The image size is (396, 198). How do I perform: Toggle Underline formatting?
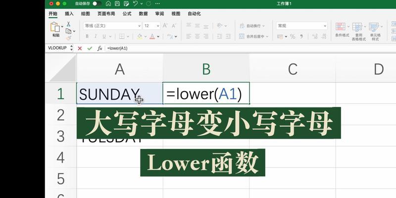pyautogui.click(x=104, y=36)
